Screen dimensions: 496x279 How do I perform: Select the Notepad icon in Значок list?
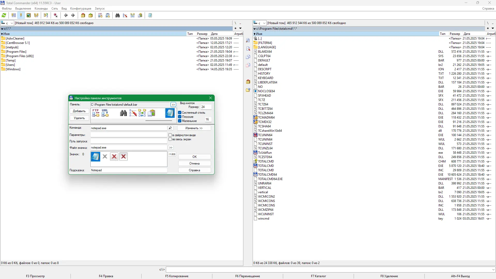tap(95, 157)
